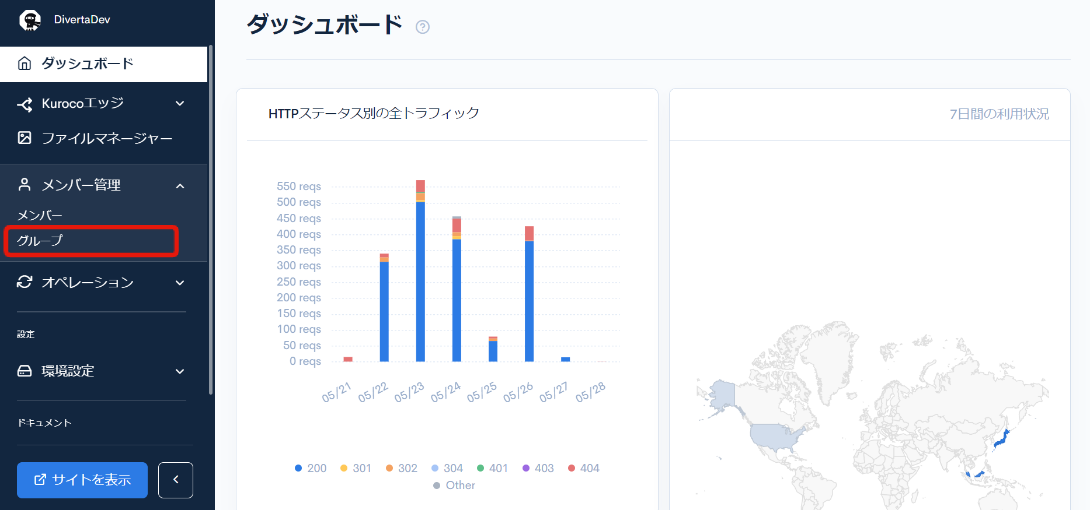Expand the 環境設定 chevron
This screenshot has height=510, width=1090.
coord(180,371)
